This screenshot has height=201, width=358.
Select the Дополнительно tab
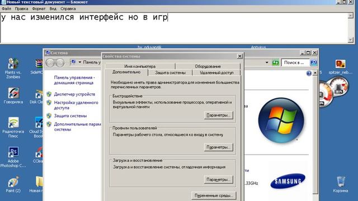click(x=126, y=72)
